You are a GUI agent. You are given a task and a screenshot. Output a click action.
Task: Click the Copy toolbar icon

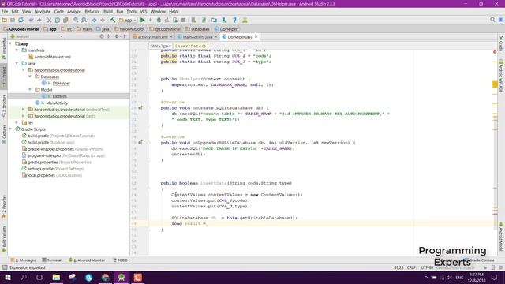point(58,20)
